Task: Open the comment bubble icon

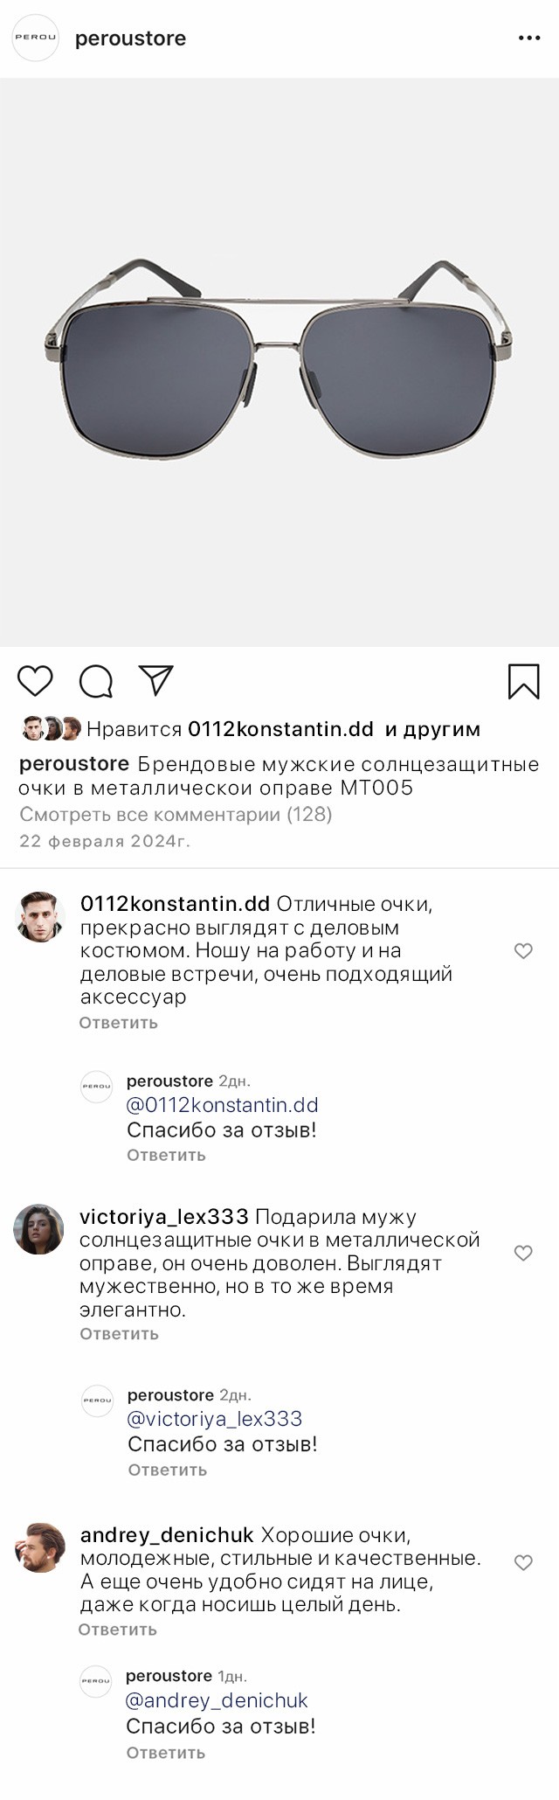Action: (95, 682)
